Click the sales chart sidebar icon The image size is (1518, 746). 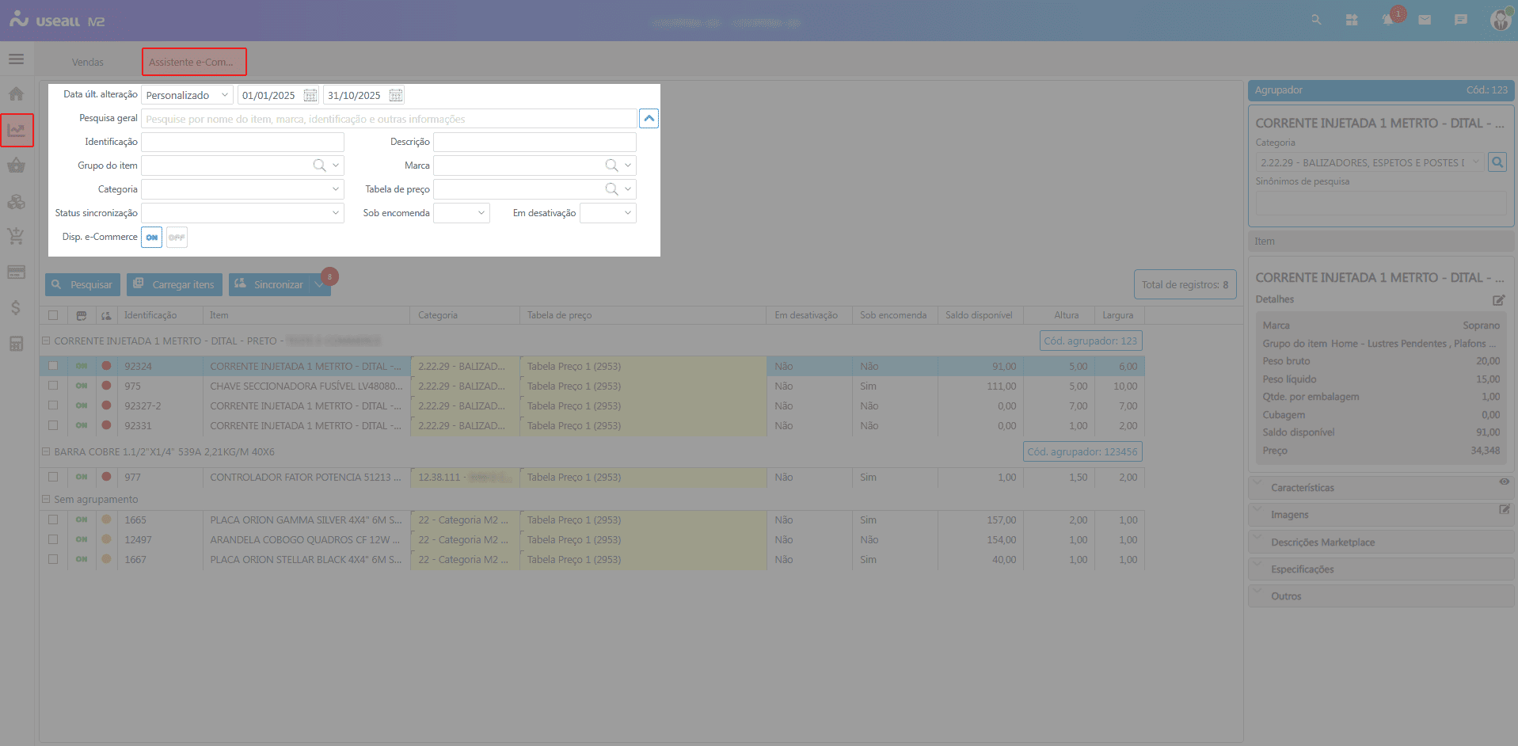[x=17, y=130]
